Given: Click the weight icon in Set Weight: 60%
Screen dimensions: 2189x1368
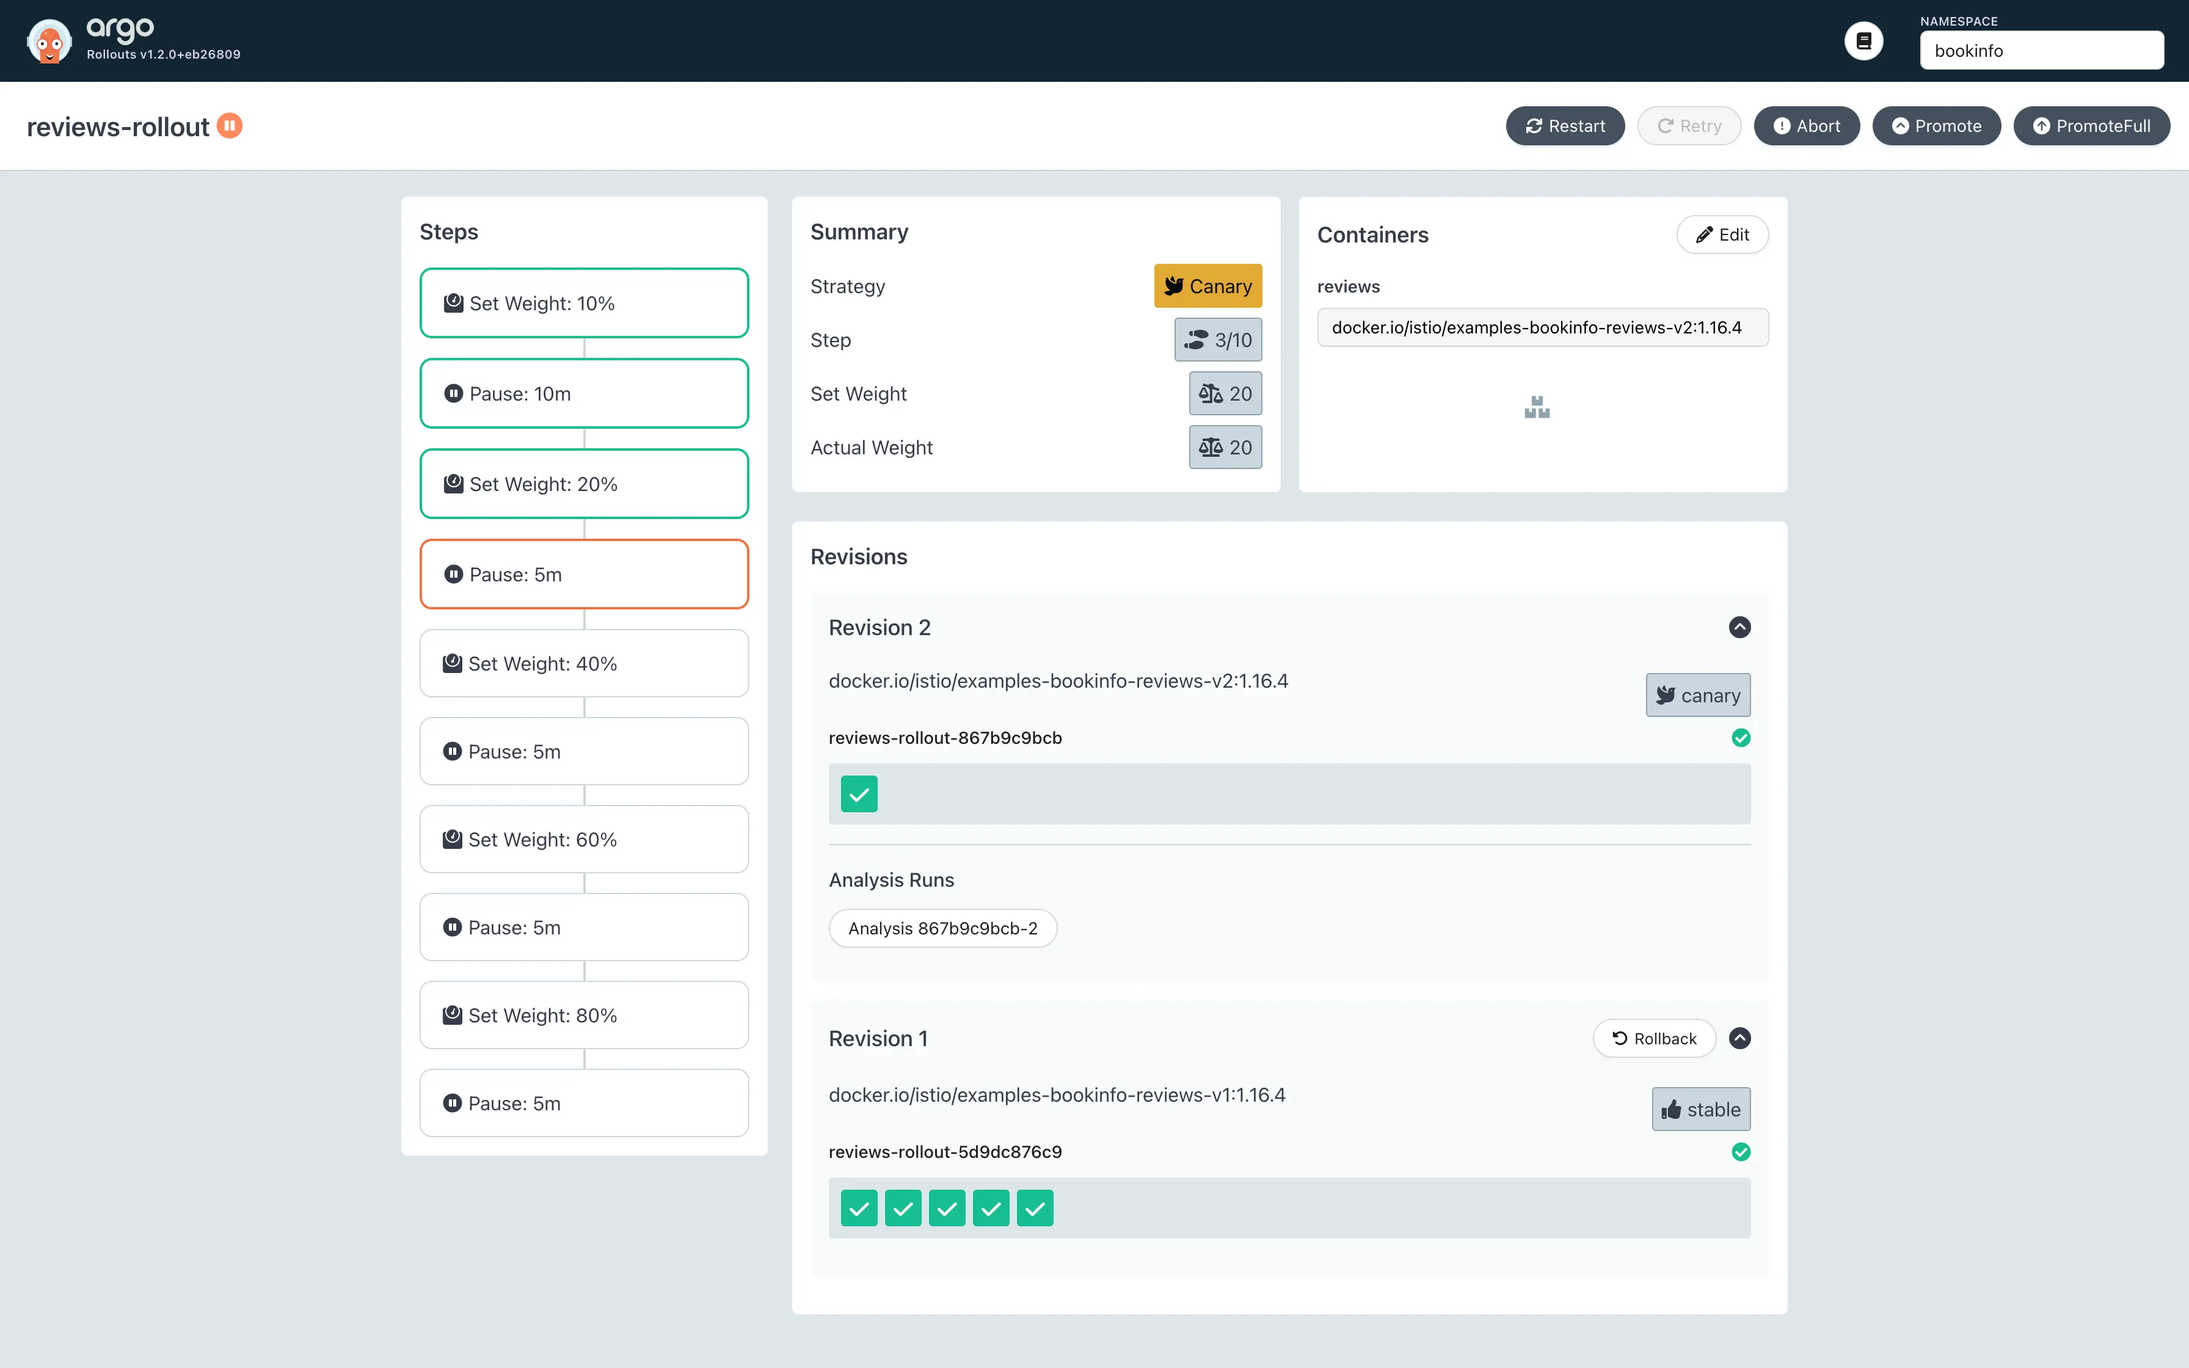Looking at the screenshot, I should coord(452,840).
